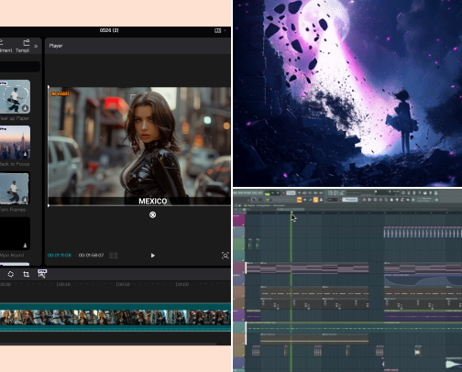Open the full-screen preview icon in Player
Image resolution: width=462 pixels, height=372 pixels.
[x=225, y=256]
